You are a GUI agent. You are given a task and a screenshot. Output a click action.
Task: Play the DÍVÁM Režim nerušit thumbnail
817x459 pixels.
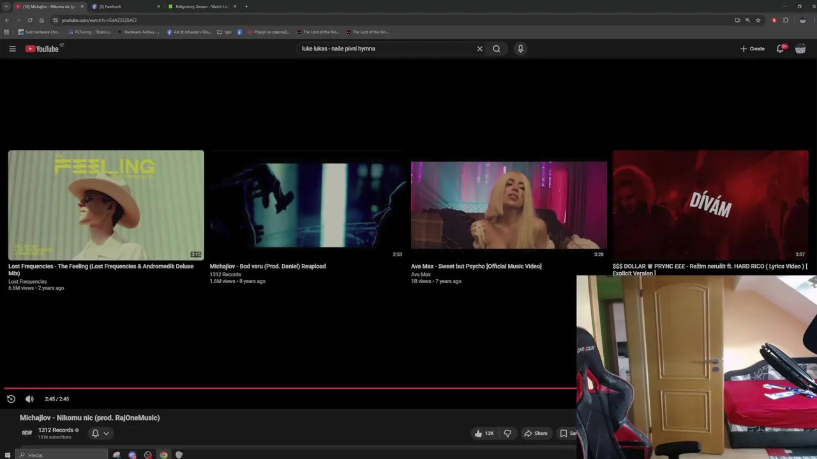(x=710, y=205)
